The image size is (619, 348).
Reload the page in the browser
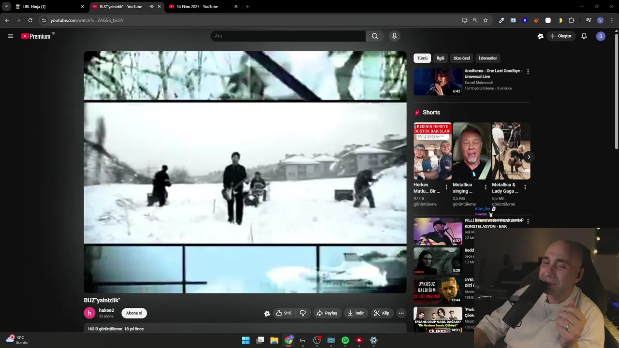30,20
